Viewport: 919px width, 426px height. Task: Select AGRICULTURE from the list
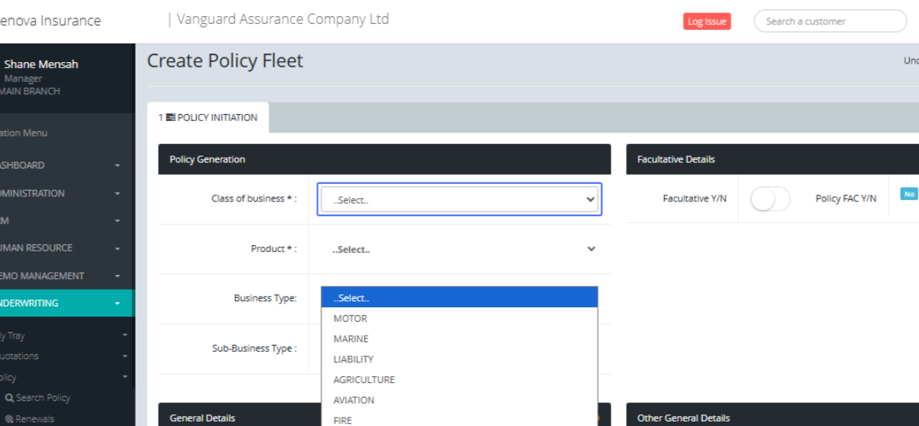pyautogui.click(x=365, y=380)
